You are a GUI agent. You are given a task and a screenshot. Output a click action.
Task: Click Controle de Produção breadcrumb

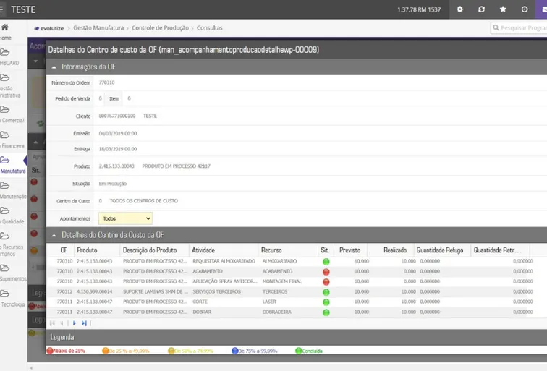click(x=160, y=28)
